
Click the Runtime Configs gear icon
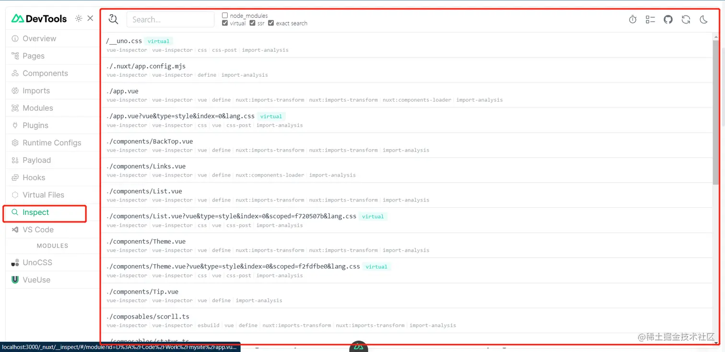[x=15, y=143]
